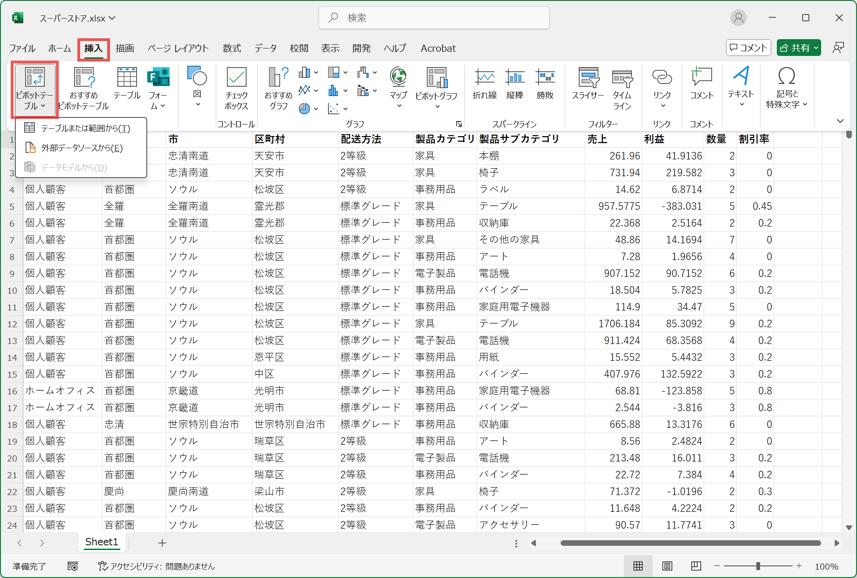
Task: Switch to Page Break Preview
Action: [x=696, y=566]
